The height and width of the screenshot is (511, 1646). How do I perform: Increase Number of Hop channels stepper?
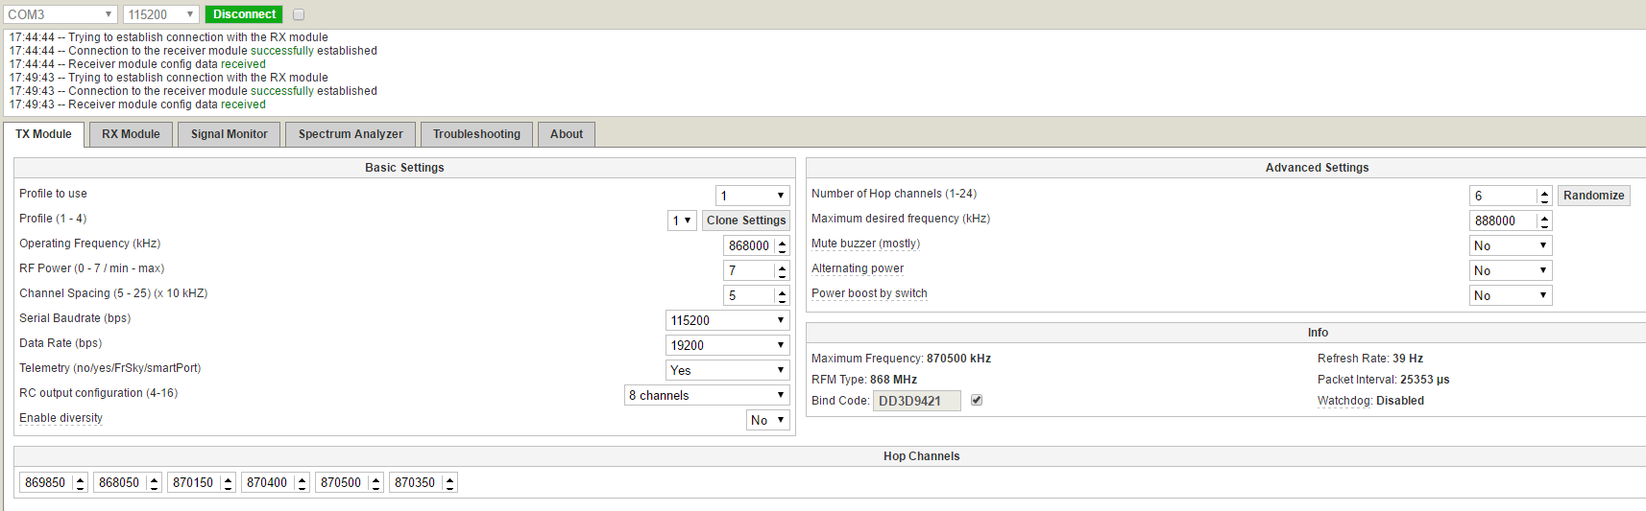coord(1544,192)
